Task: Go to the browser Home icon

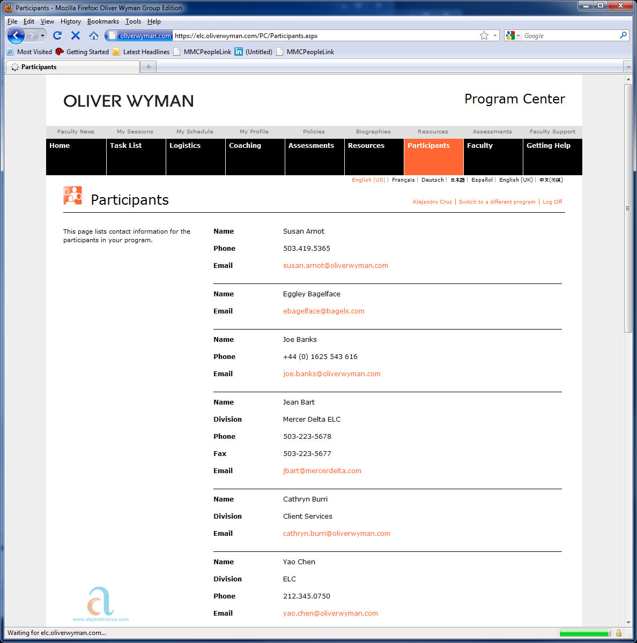Action: (94, 35)
